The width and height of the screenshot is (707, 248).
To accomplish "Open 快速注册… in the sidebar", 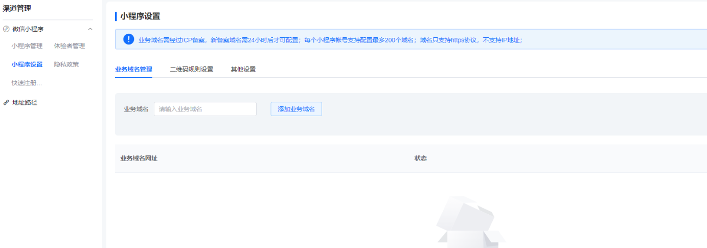I will pyautogui.click(x=27, y=83).
